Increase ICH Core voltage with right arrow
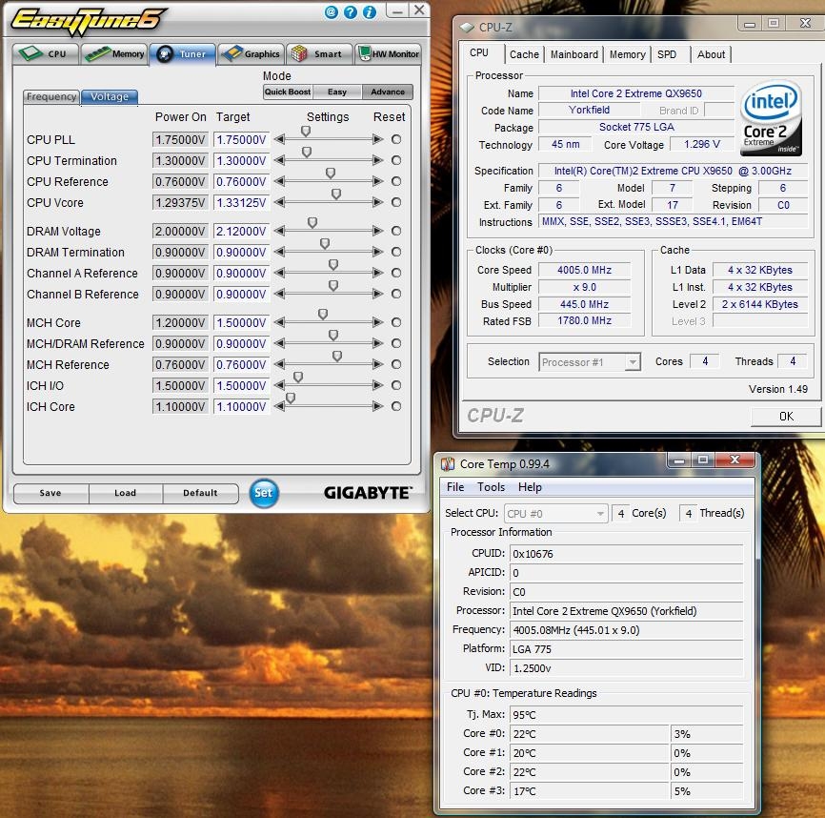825x818 pixels. click(x=378, y=407)
